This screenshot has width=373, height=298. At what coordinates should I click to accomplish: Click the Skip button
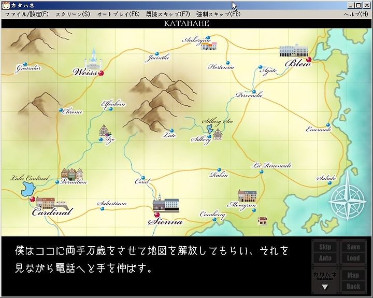[325, 247]
